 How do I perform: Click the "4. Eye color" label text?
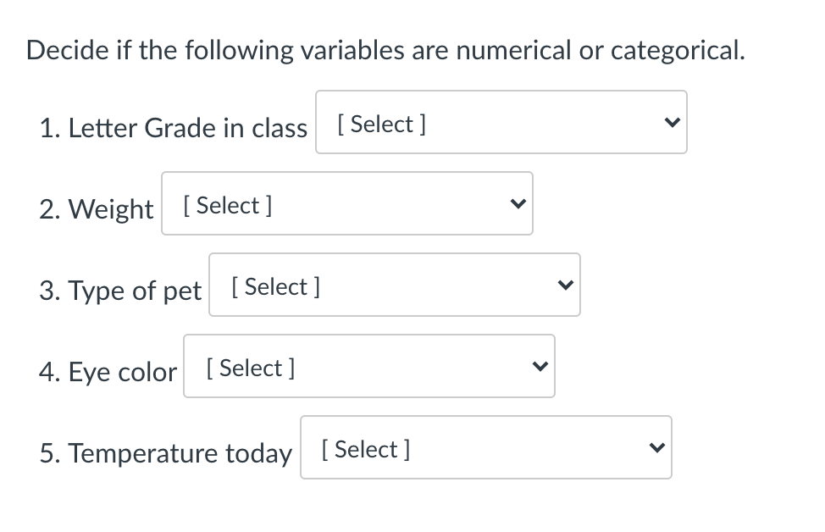108,372
